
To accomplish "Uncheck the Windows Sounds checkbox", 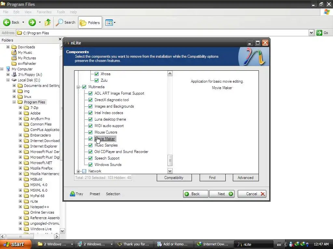I will point(90,164).
